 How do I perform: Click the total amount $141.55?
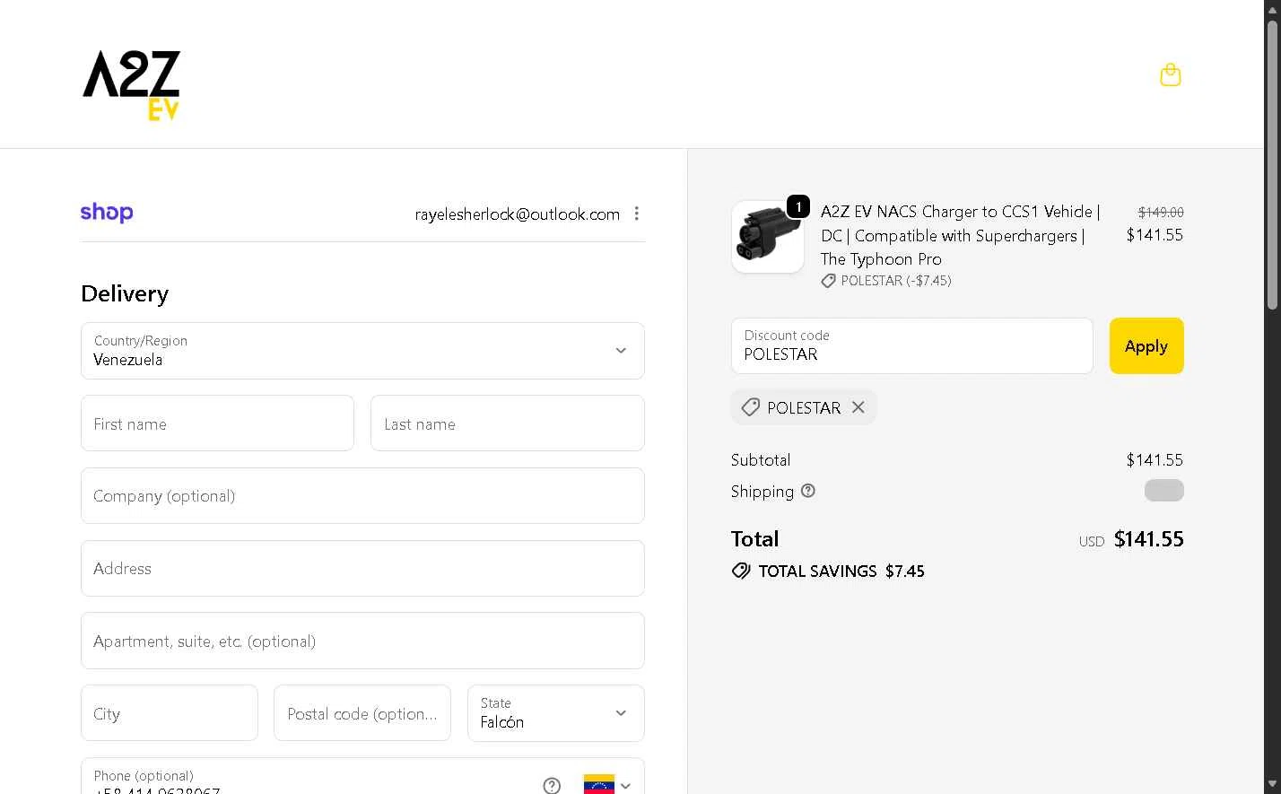click(x=1149, y=539)
